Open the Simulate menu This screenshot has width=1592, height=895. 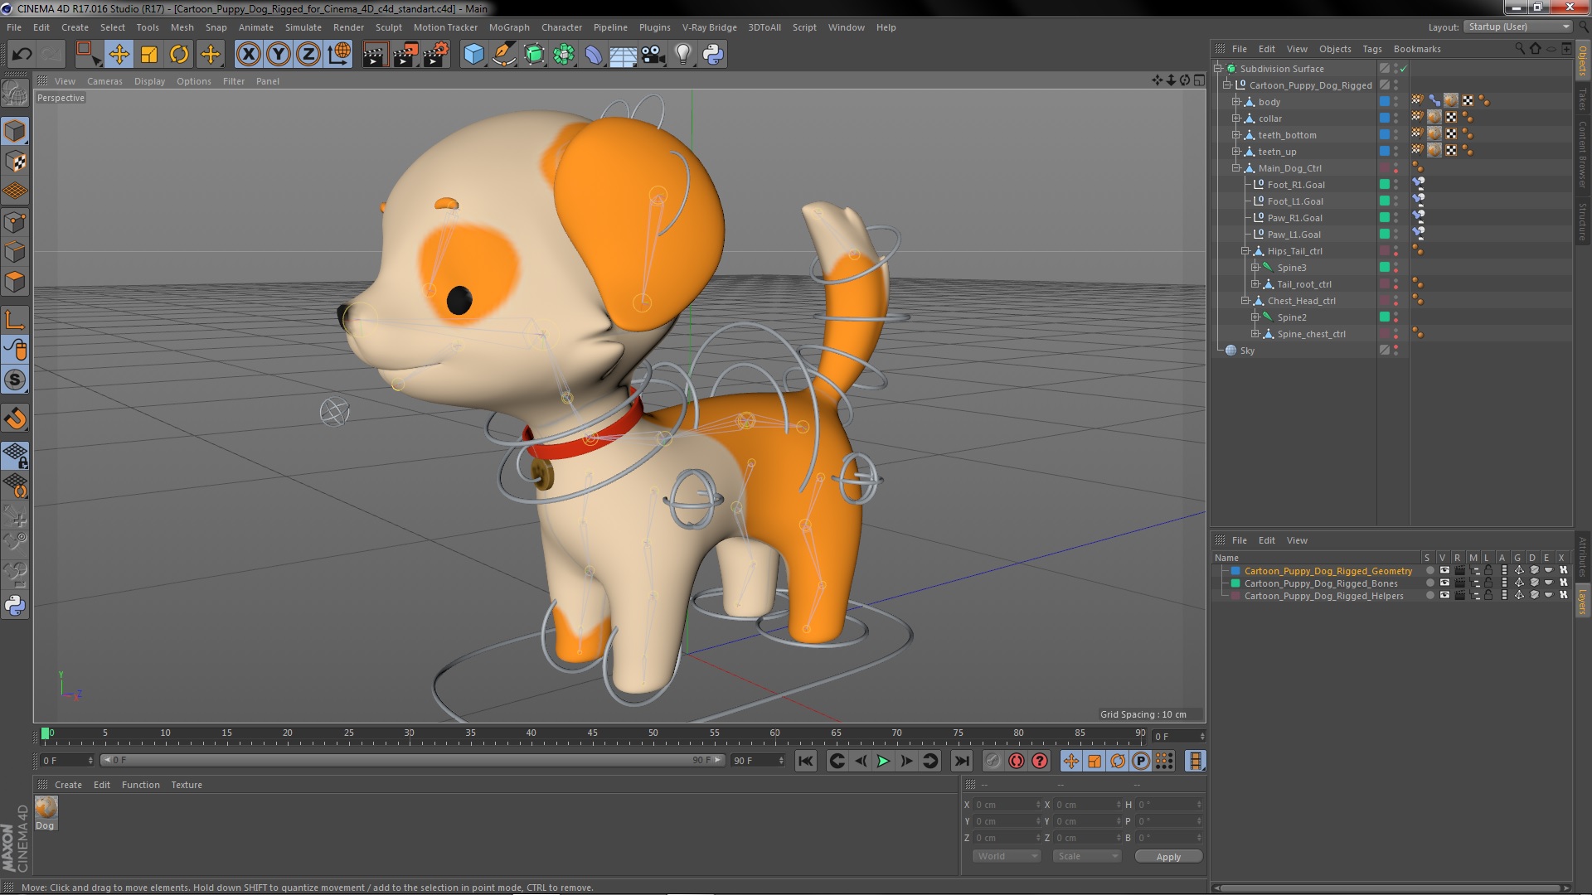pos(303,27)
